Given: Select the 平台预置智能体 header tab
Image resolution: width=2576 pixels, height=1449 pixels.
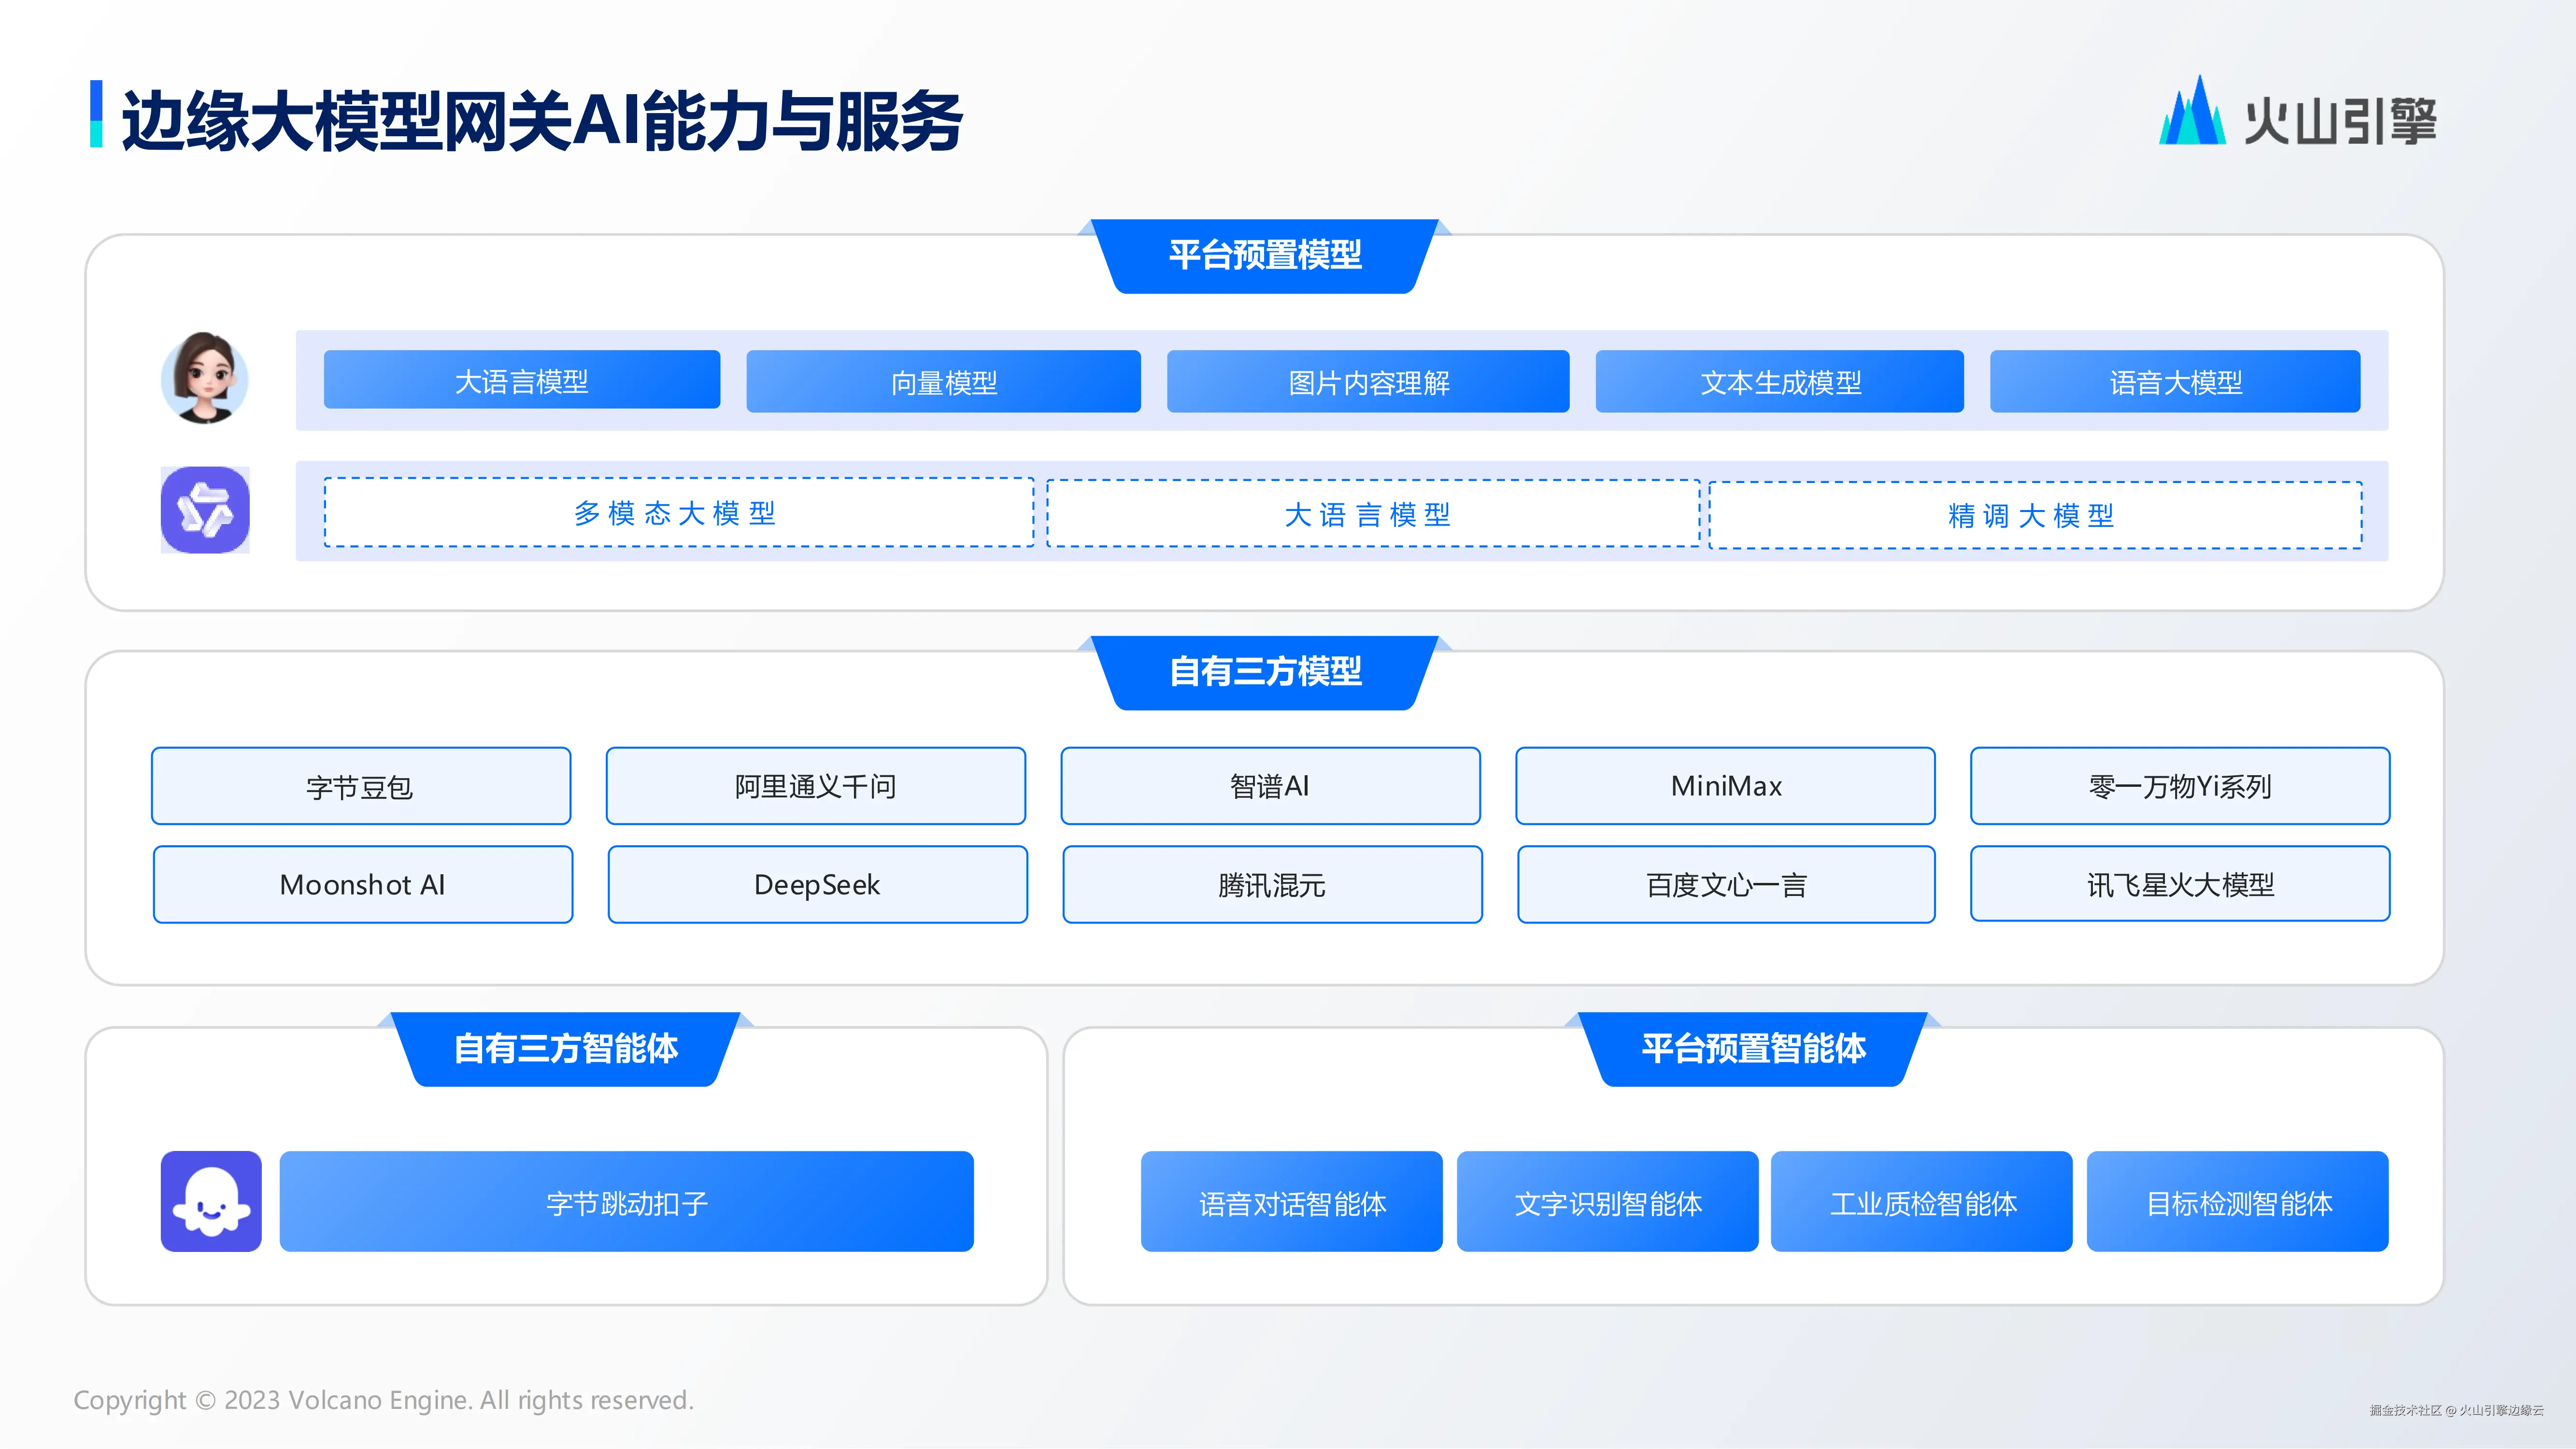Looking at the screenshot, I should coord(1753,1049).
